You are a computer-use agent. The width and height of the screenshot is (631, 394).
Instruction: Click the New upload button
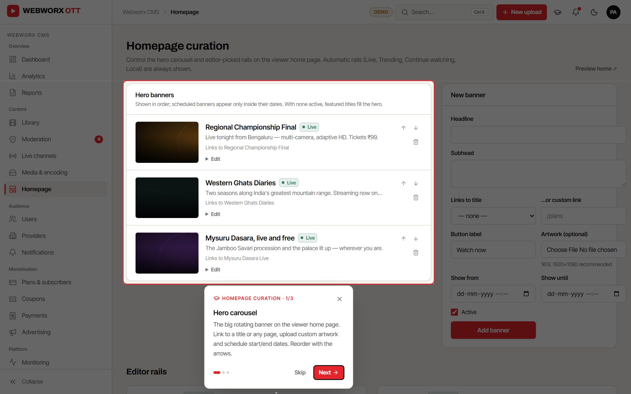521,12
